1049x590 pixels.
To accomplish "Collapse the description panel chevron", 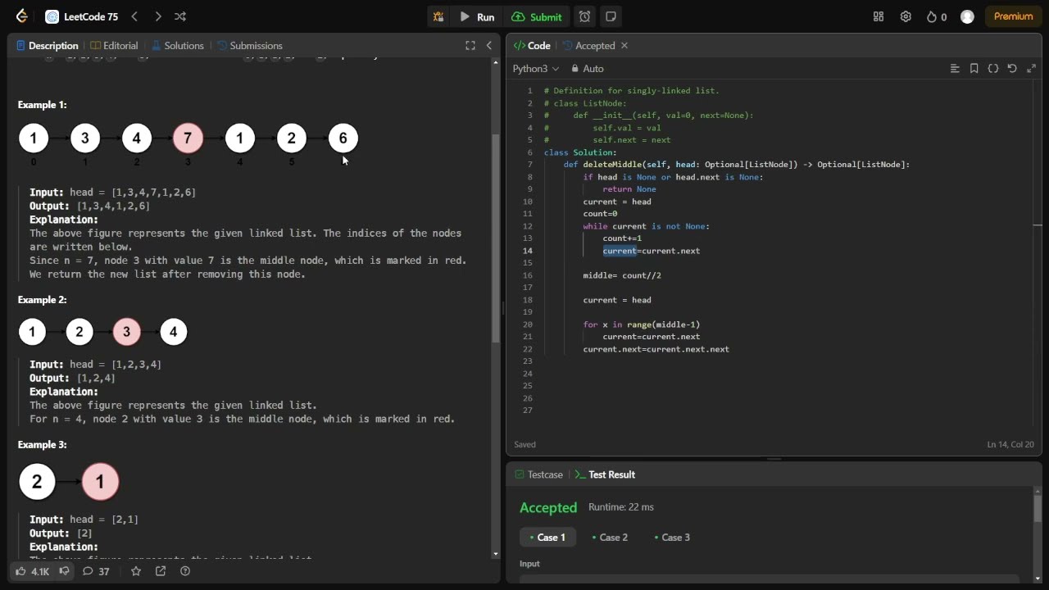I will [x=489, y=46].
